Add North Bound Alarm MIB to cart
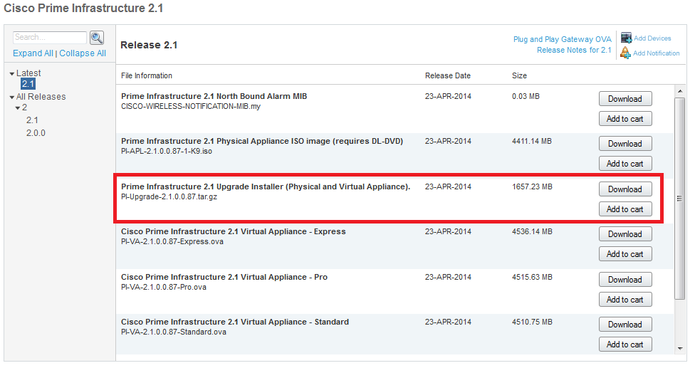695x368 pixels. tap(625, 119)
